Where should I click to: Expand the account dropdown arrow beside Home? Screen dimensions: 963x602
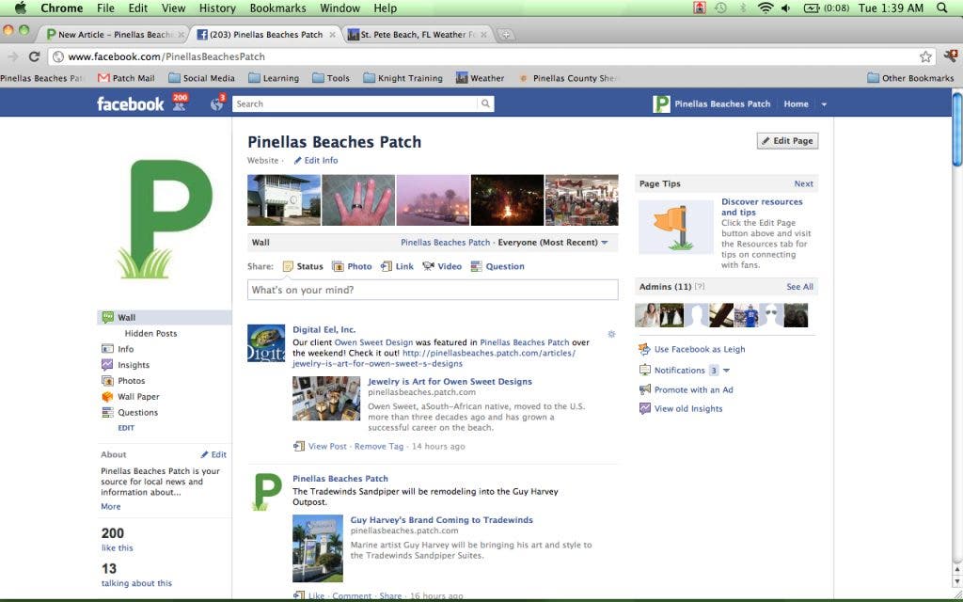point(824,104)
